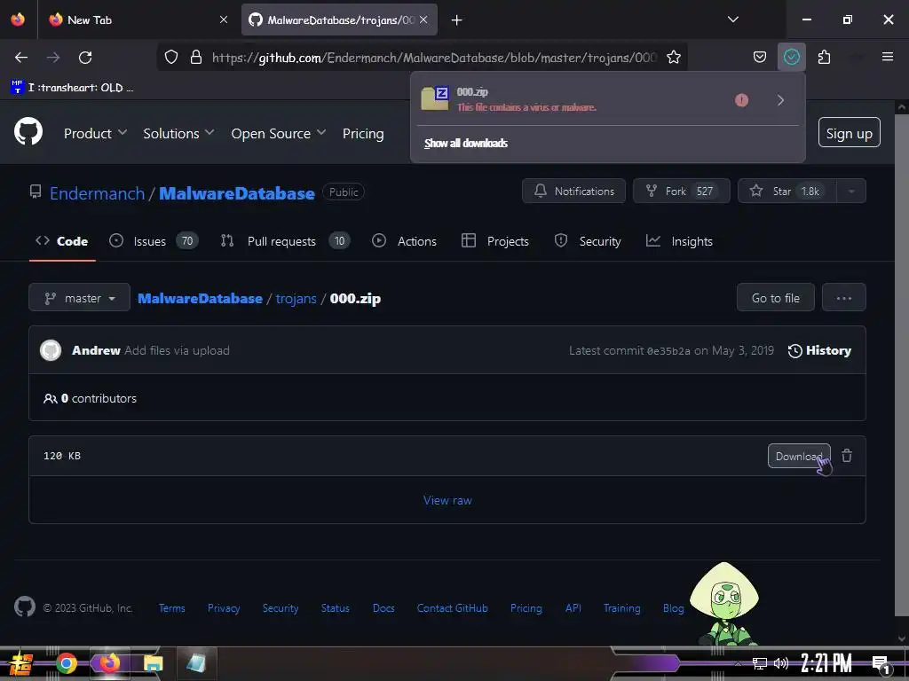Open the tracking protection shield icon
909x681 pixels.
click(x=171, y=58)
